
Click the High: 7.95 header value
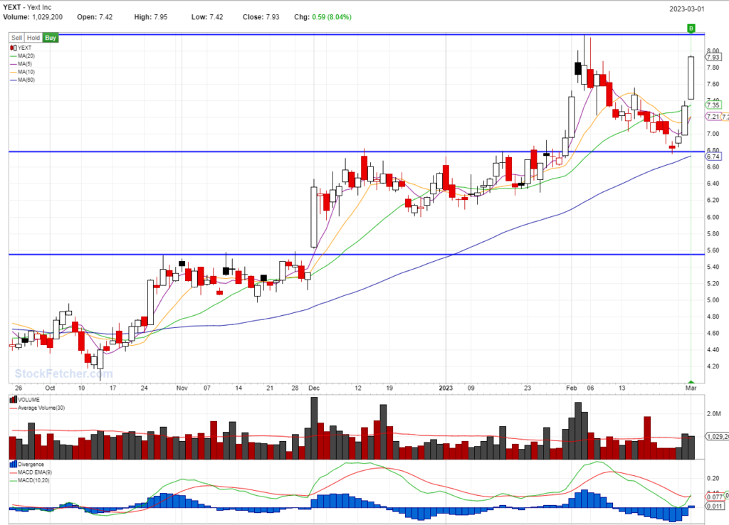151,17
